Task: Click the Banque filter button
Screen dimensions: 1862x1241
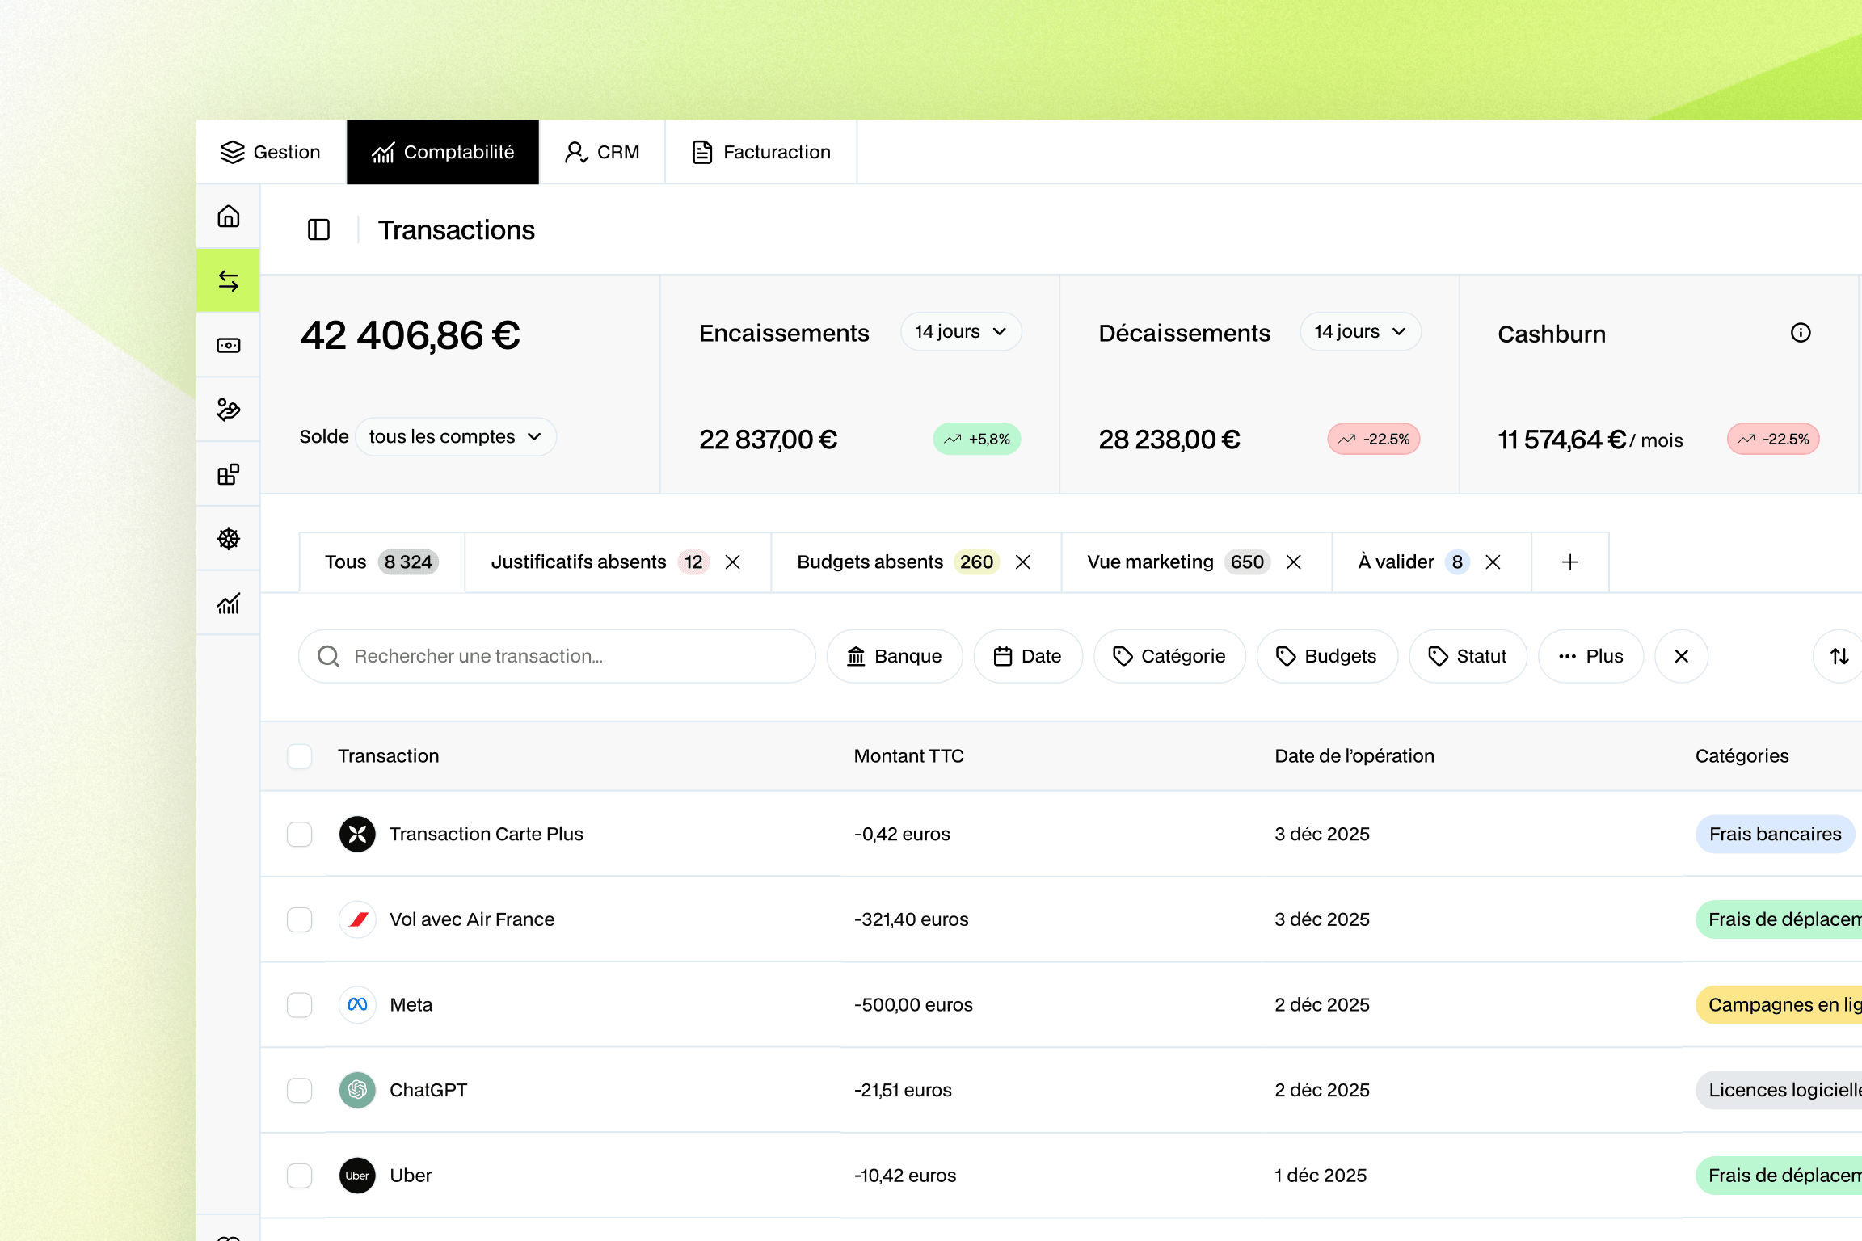Action: tap(895, 656)
